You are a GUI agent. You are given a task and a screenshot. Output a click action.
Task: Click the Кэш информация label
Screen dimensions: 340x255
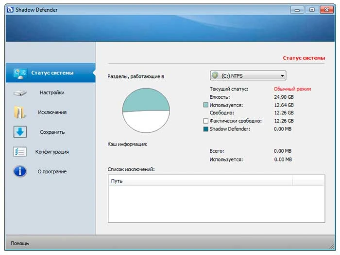pyautogui.click(x=127, y=144)
